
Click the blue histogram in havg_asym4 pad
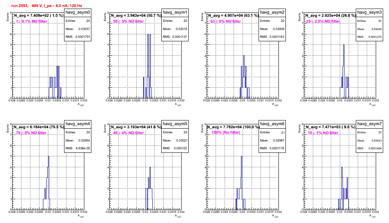tap(46, 183)
